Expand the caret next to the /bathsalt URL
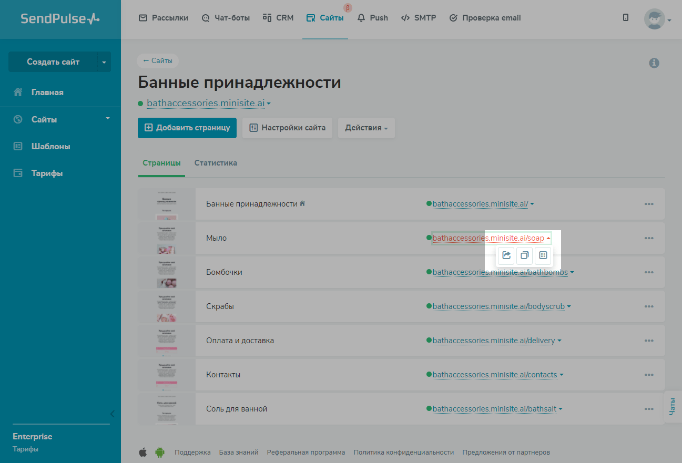682x463 pixels. pyautogui.click(x=561, y=409)
